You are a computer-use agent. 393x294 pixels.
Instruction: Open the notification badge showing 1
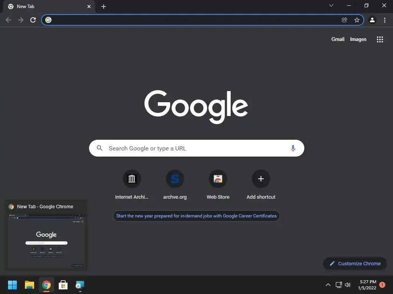coord(382,285)
